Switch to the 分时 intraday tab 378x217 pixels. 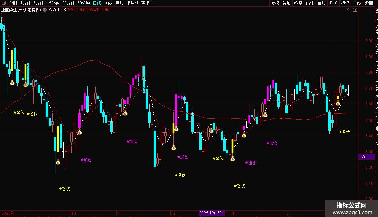click(13, 3)
